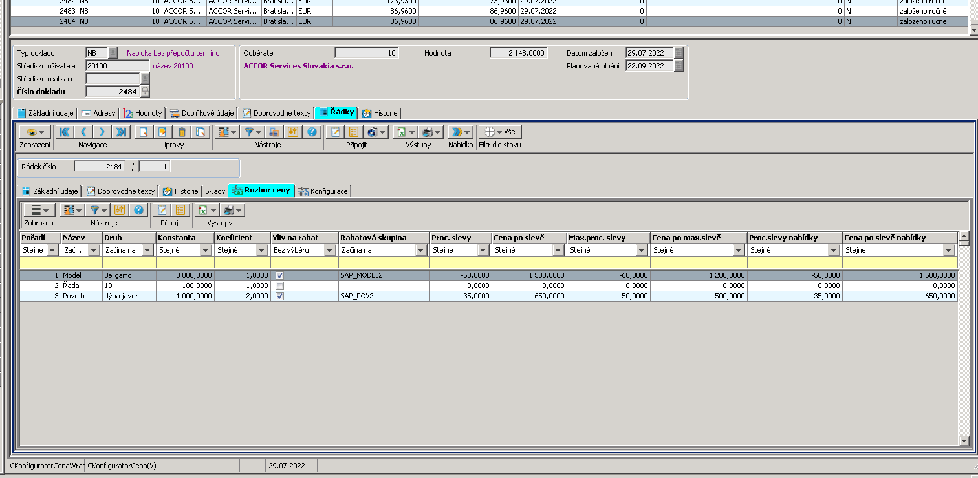Open the Excel export icon in upper Výstupy

(x=401, y=132)
